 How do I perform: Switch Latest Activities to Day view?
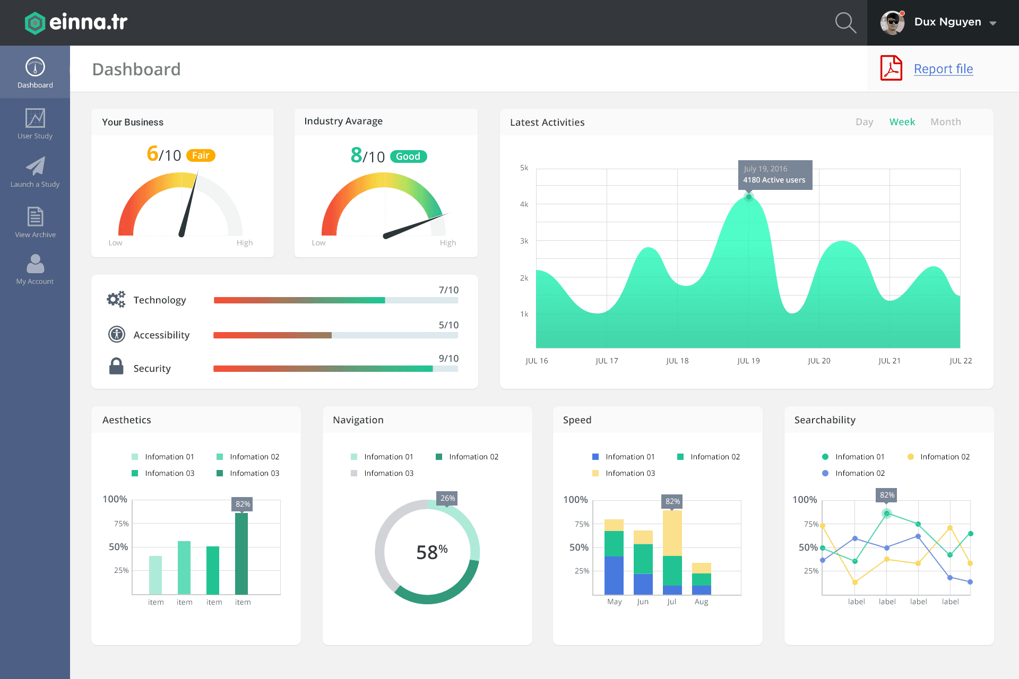(x=864, y=121)
